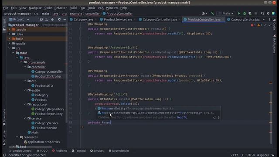The height and width of the screenshot is (157, 279).
Task: Open ProductService in project tree
Action: pyautogui.click(x=46, y=128)
